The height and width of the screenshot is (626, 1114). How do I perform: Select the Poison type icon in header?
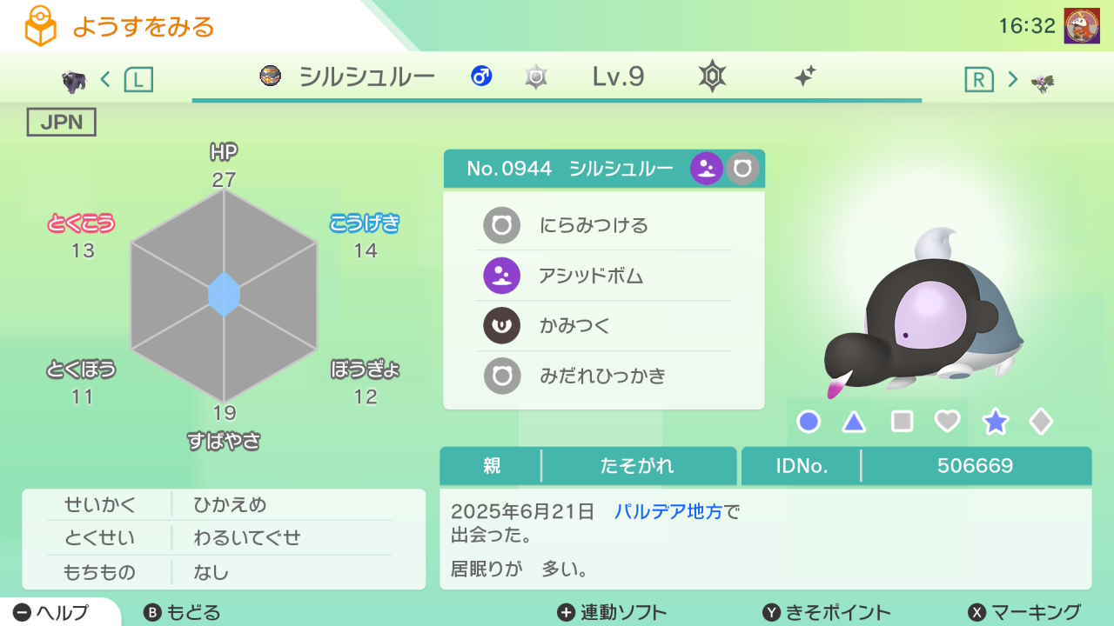tap(707, 169)
